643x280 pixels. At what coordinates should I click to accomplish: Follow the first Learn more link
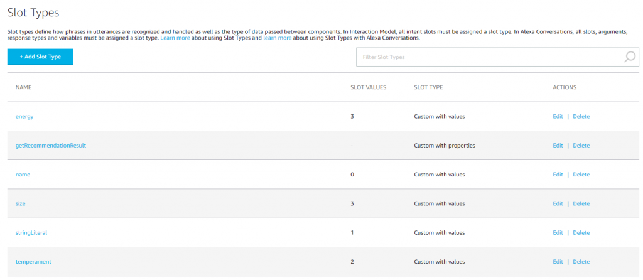(175, 38)
